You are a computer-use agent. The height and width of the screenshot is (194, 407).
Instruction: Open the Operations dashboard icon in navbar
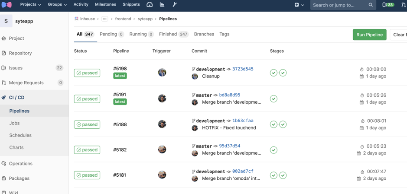tap(150, 5)
